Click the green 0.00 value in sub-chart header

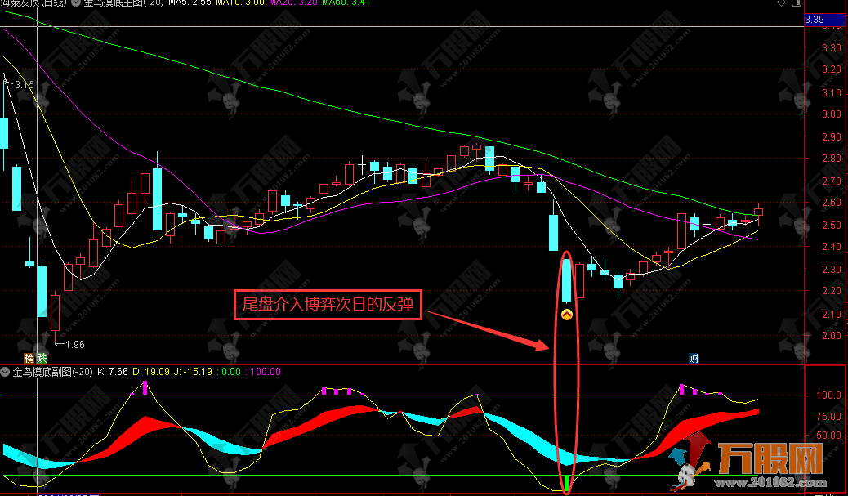pyautogui.click(x=229, y=372)
